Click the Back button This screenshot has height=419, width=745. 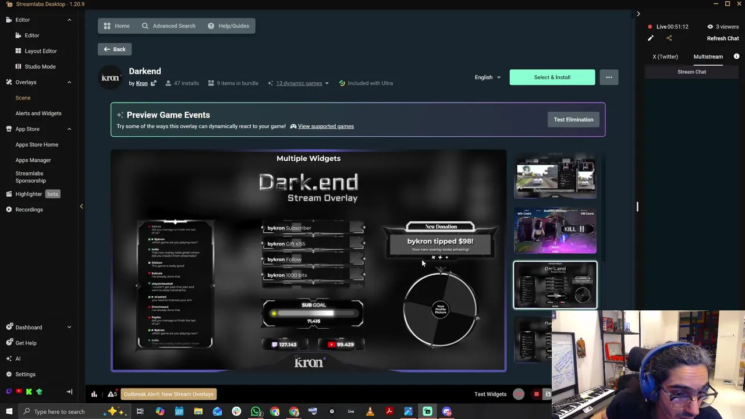pos(115,49)
